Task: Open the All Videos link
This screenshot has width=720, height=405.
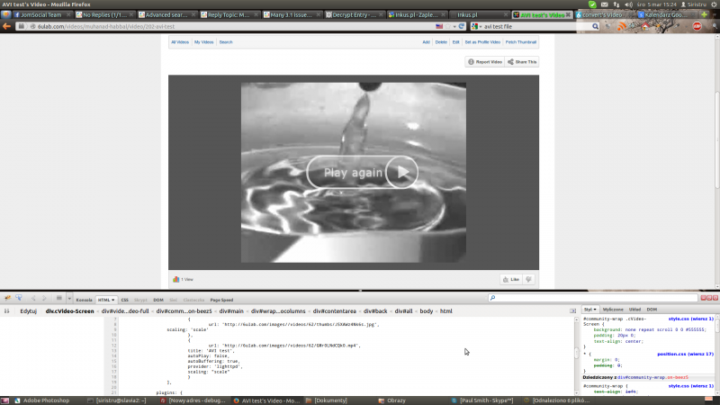Action: pos(180,41)
